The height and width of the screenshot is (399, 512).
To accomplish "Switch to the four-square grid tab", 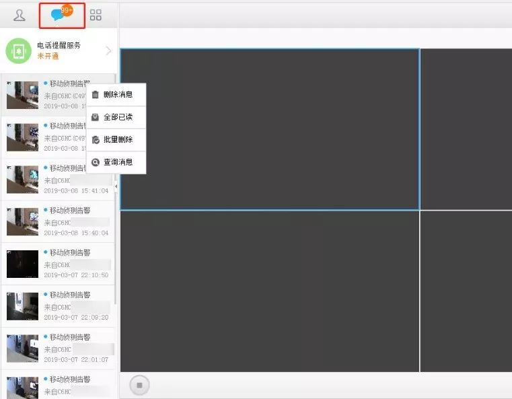I will [96, 15].
